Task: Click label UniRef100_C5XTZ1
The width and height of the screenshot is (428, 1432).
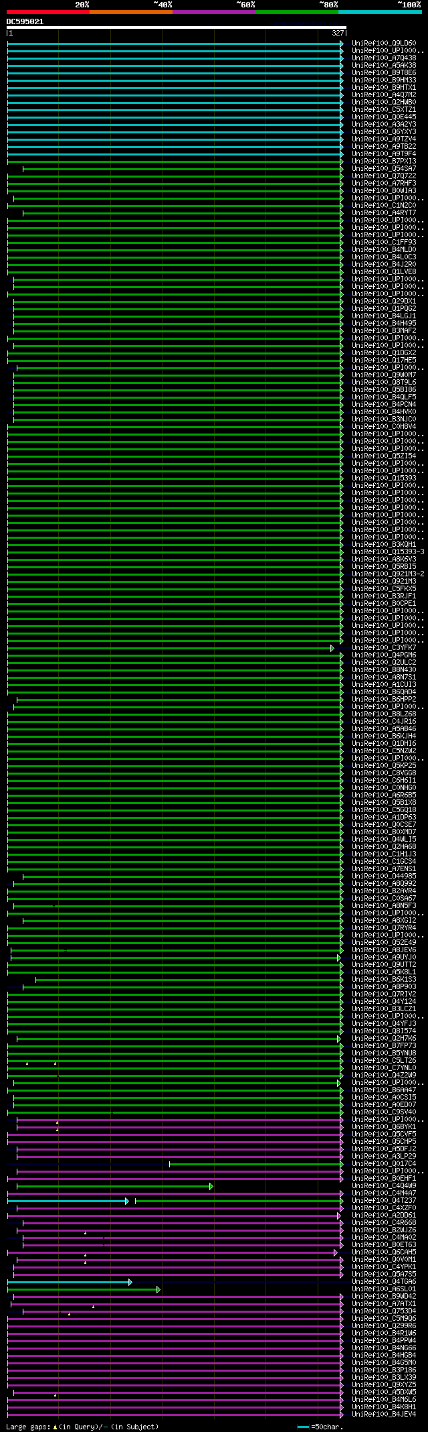Action: (x=384, y=110)
